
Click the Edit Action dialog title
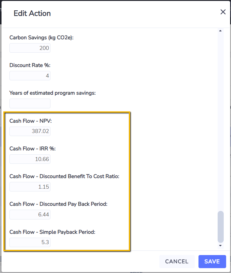[x=32, y=13]
